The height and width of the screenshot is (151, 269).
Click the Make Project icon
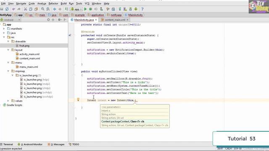click(x=66, y=9)
